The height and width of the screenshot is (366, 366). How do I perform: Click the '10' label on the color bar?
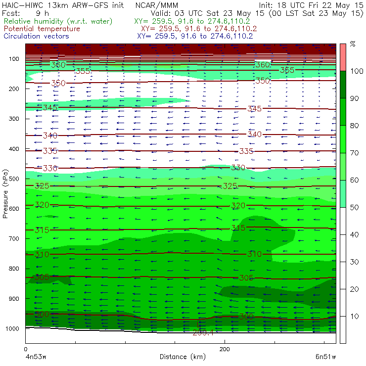tap(354, 317)
